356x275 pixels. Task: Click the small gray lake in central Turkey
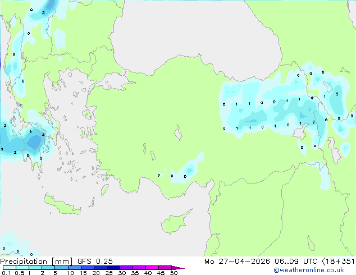click(x=179, y=135)
